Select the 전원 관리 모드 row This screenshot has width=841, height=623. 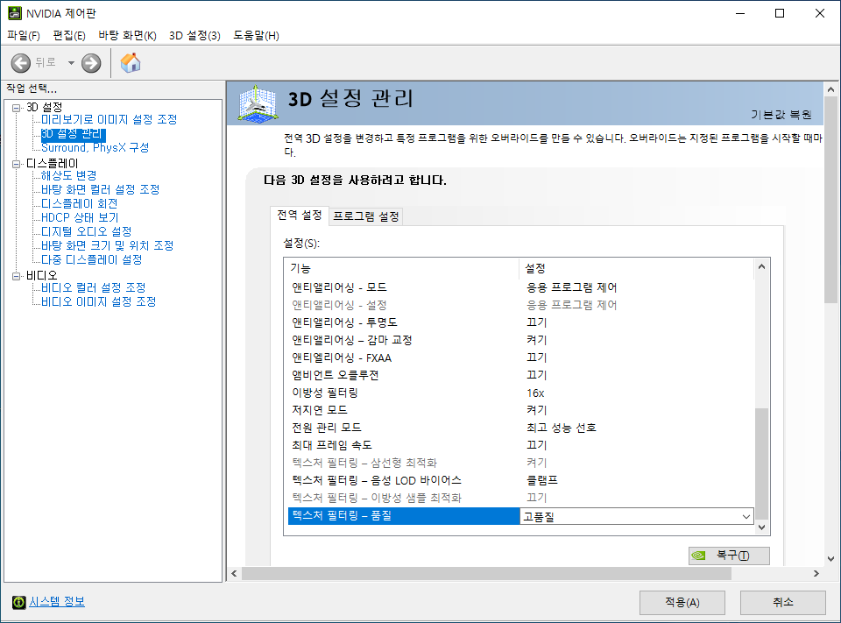pos(520,428)
